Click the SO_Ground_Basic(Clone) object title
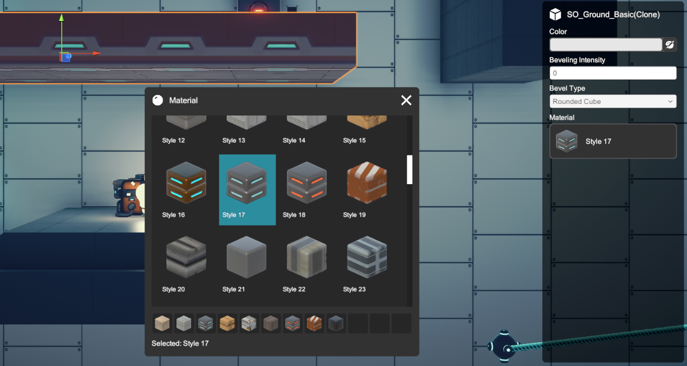This screenshot has width=687, height=366. (x=613, y=15)
